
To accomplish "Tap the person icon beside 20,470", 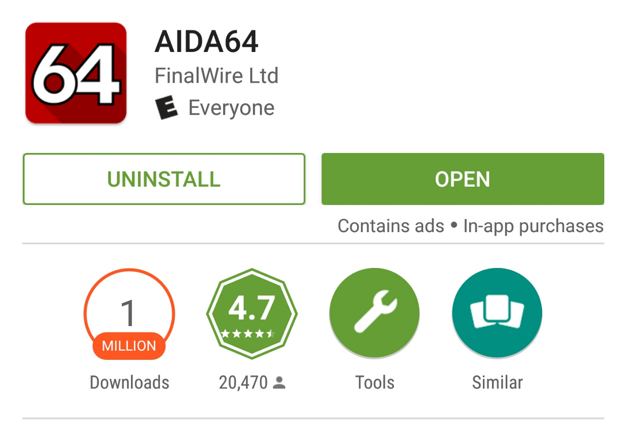I will tap(279, 384).
